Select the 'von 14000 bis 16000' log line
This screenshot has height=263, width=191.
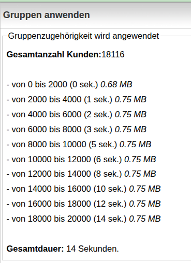[84, 189]
